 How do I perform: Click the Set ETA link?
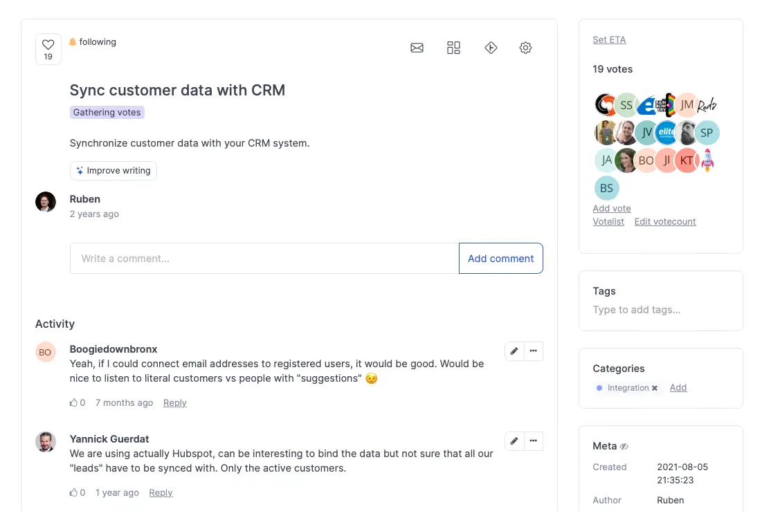pyautogui.click(x=609, y=40)
